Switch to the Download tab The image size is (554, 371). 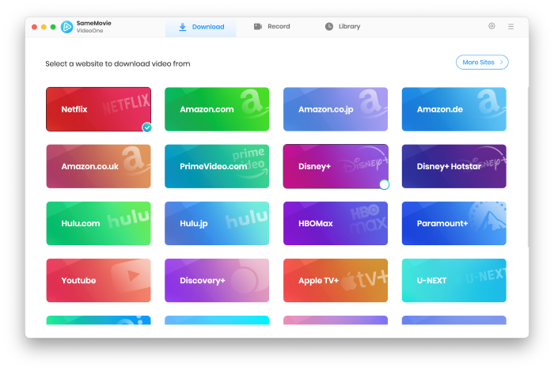pyautogui.click(x=201, y=27)
